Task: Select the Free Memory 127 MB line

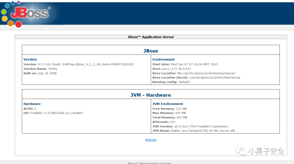Action: [170, 109]
